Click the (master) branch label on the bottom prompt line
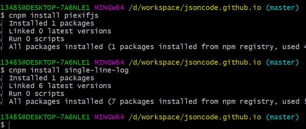Screen dimensions: 306x129 point(282,117)
